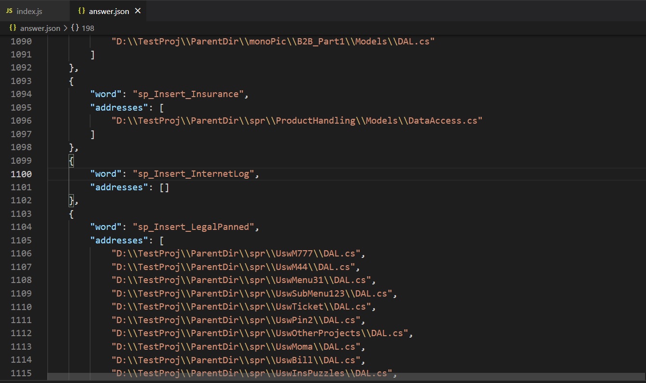Click the "sp_Insert_InternetLog" value
Screen dimensions: 646x383
pos(194,174)
